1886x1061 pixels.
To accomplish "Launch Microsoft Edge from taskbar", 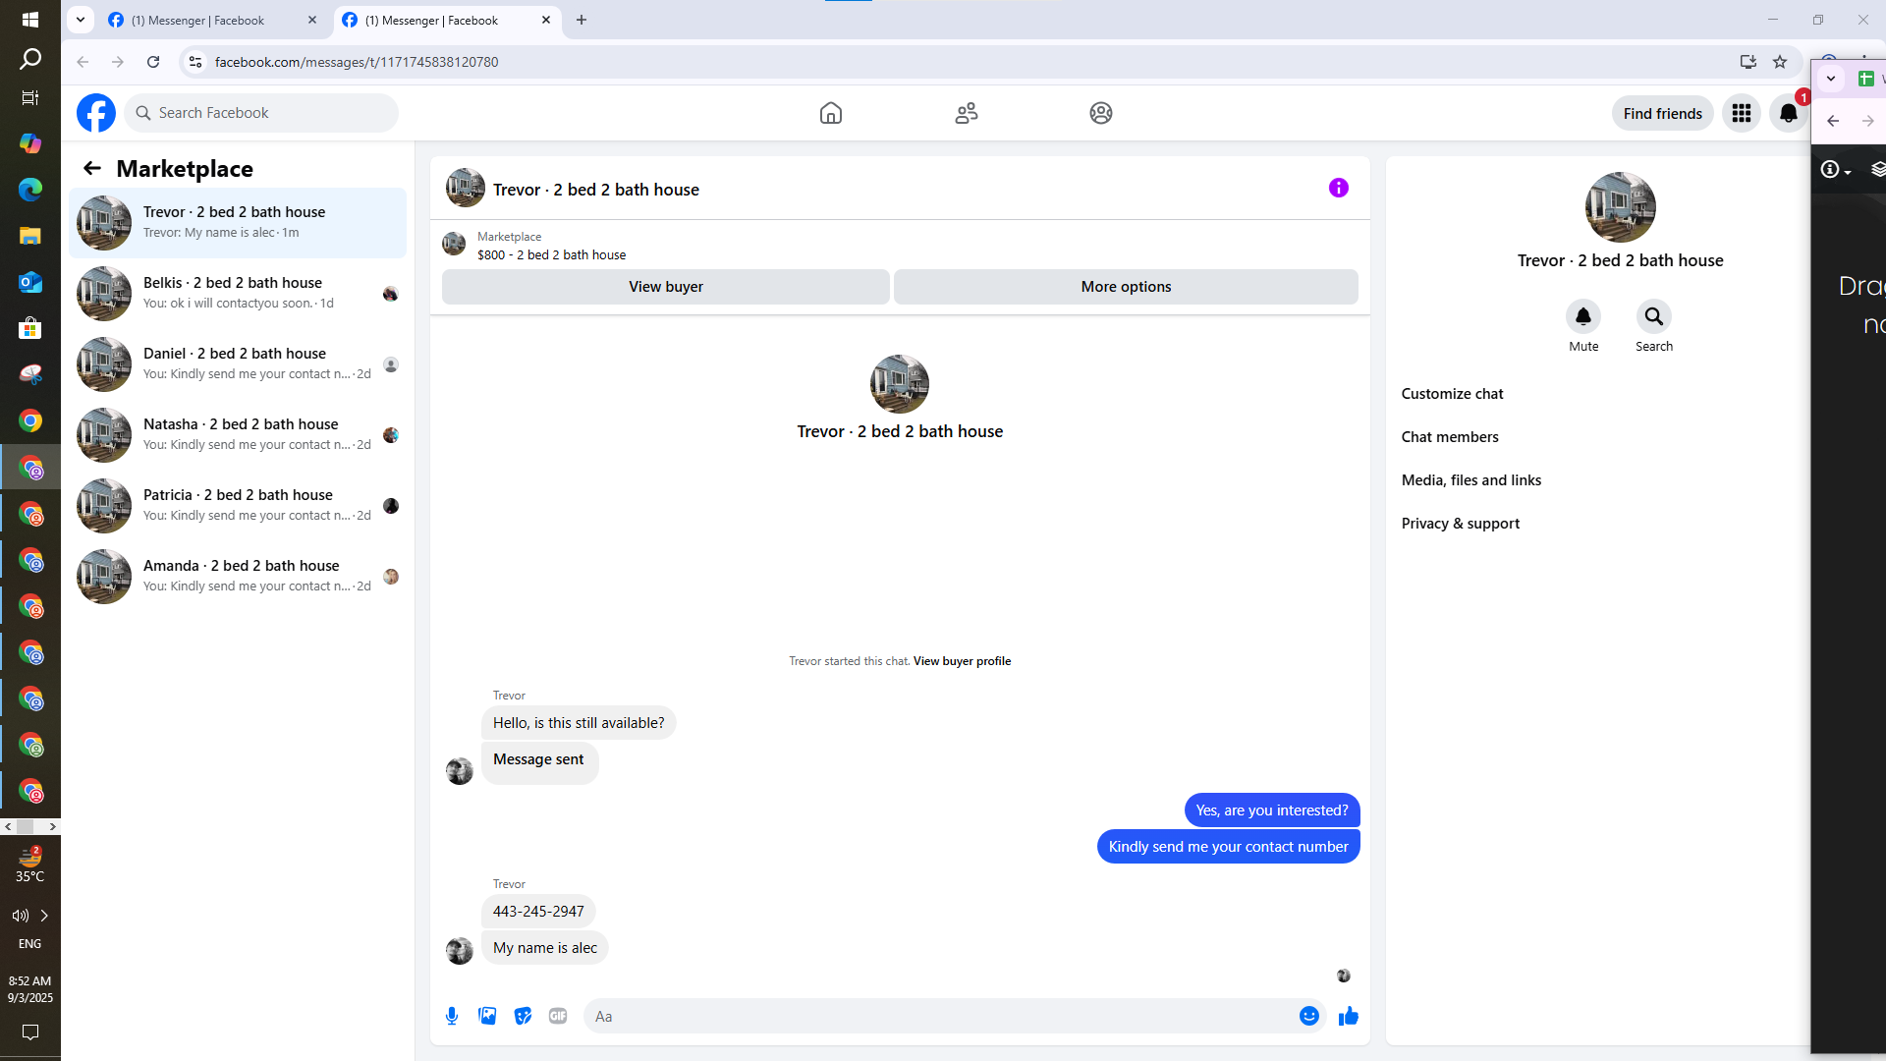I will coord(30,189).
